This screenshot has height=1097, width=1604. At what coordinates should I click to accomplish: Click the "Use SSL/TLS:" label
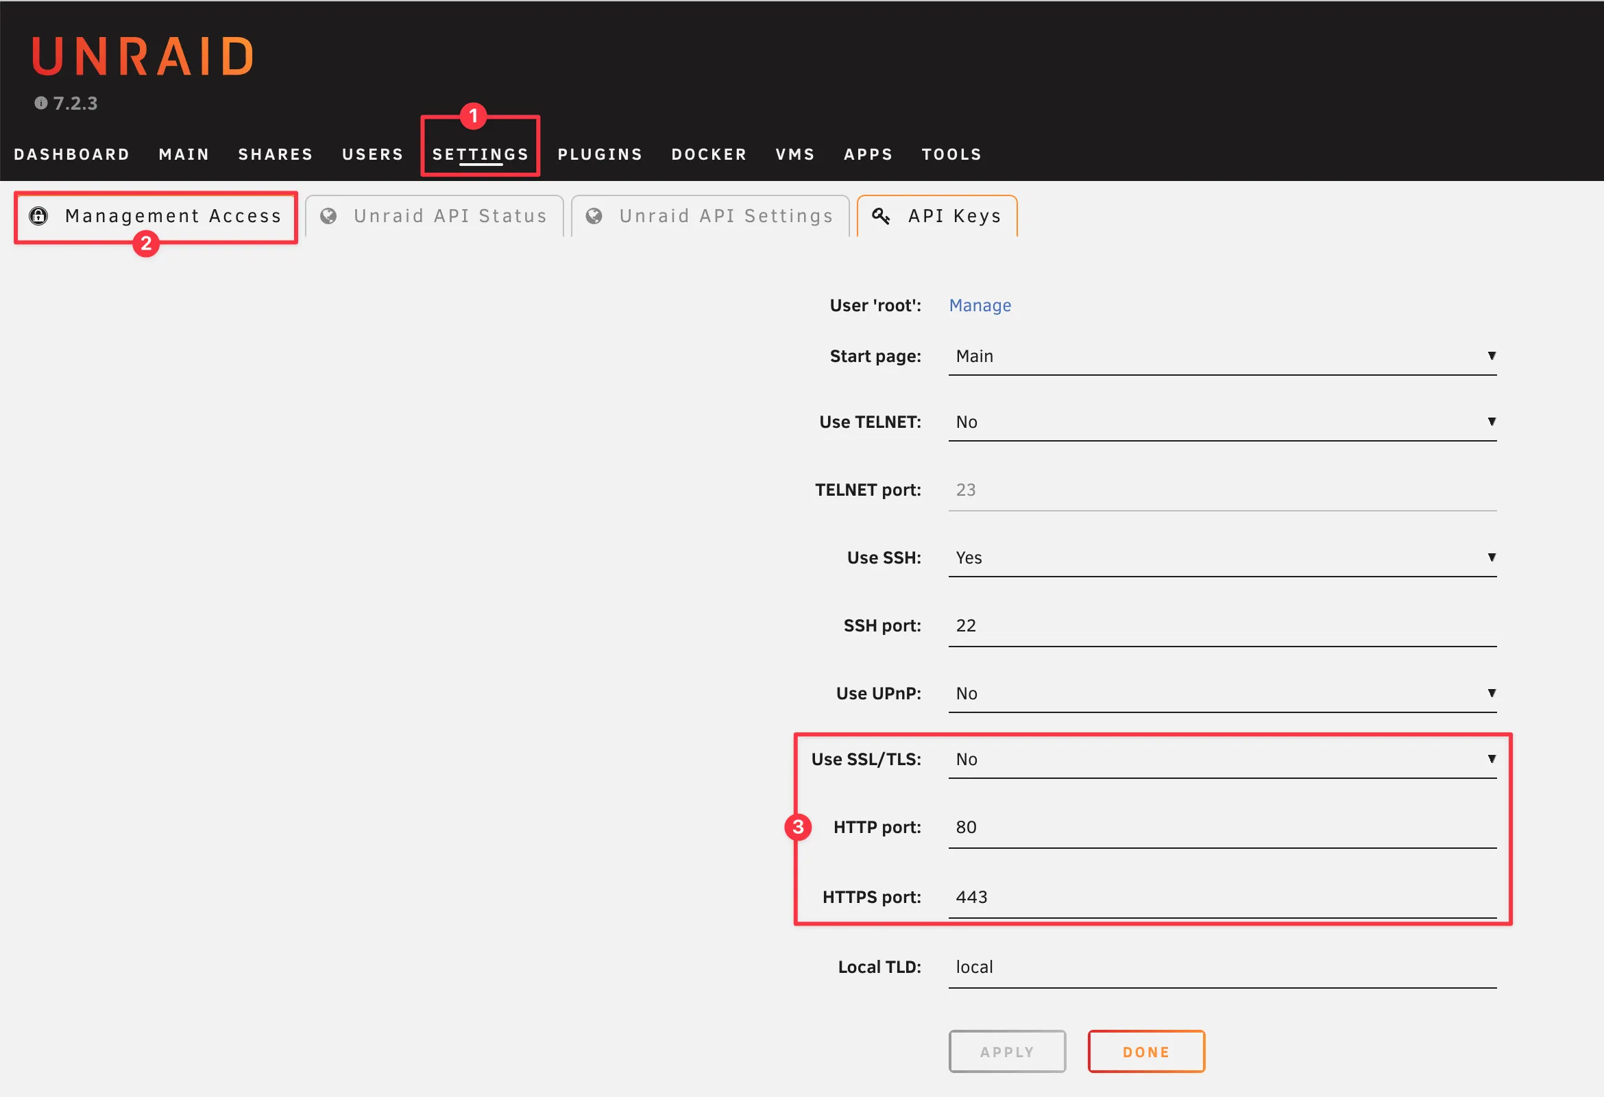866,760
